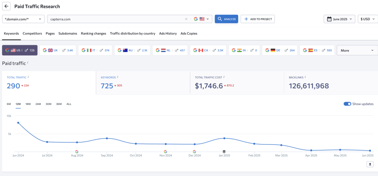
Task: Set chart range to 12M
Action: click(18, 104)
